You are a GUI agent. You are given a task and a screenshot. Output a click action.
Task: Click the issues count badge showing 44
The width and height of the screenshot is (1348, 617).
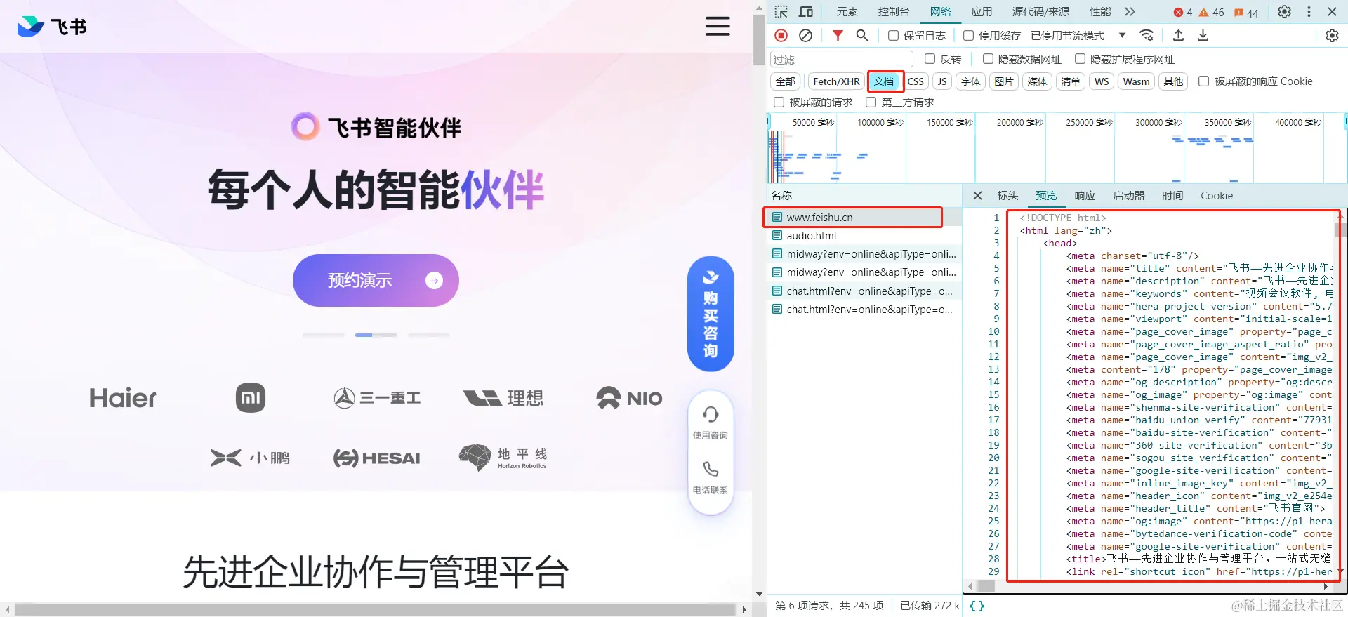(x=1246, y=13)
